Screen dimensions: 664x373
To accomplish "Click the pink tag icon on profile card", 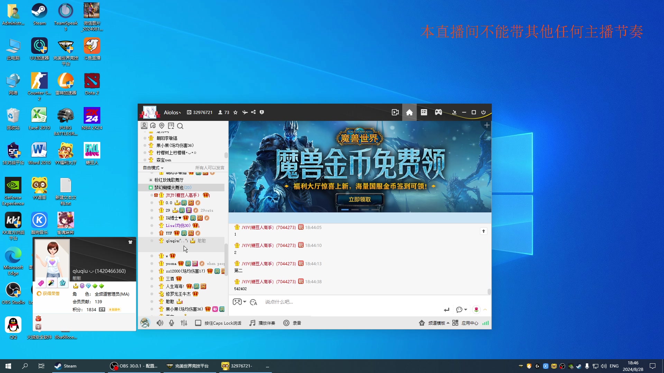I will click(x=41, y=283).
